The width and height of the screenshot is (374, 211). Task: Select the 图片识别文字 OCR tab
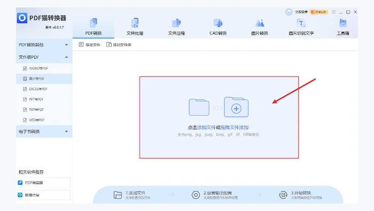[x=301, y=27]
